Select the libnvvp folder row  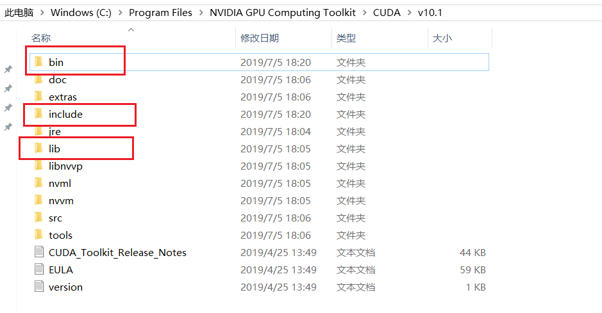(259, 166)
